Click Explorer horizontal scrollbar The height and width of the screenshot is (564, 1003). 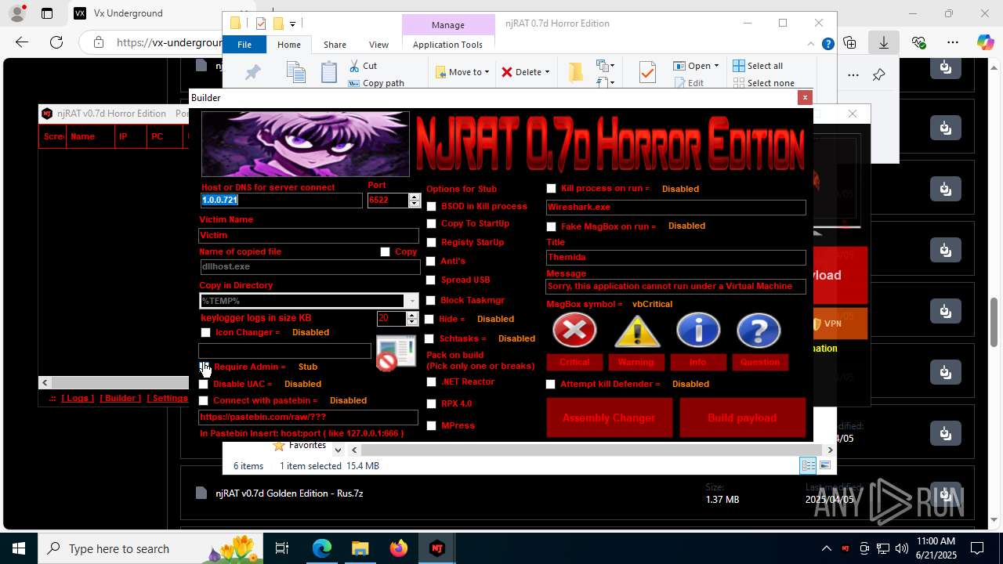coord(592,450)
